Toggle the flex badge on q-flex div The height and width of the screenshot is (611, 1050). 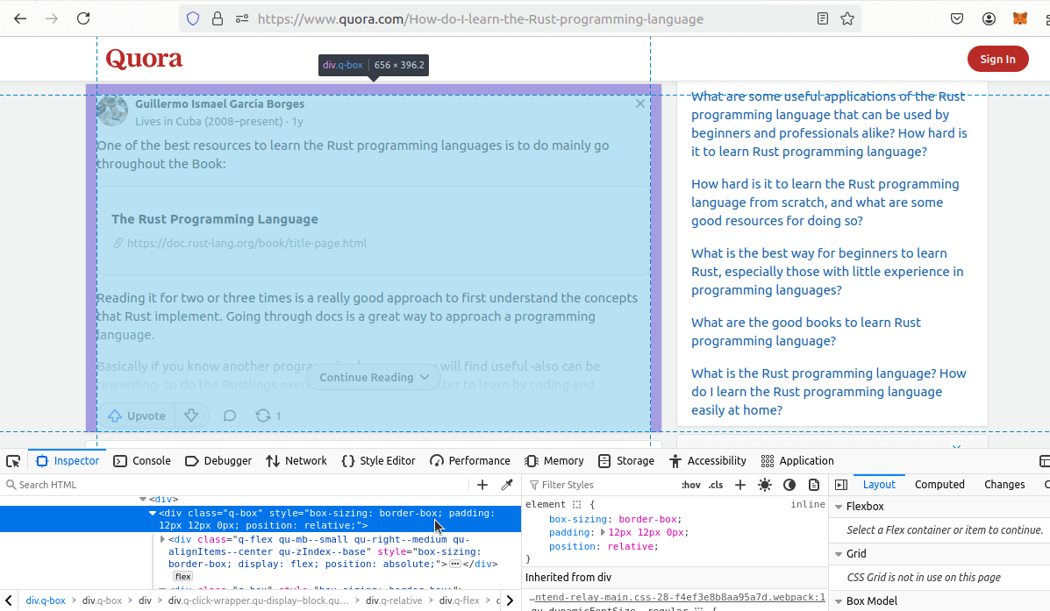pos(182,576)
